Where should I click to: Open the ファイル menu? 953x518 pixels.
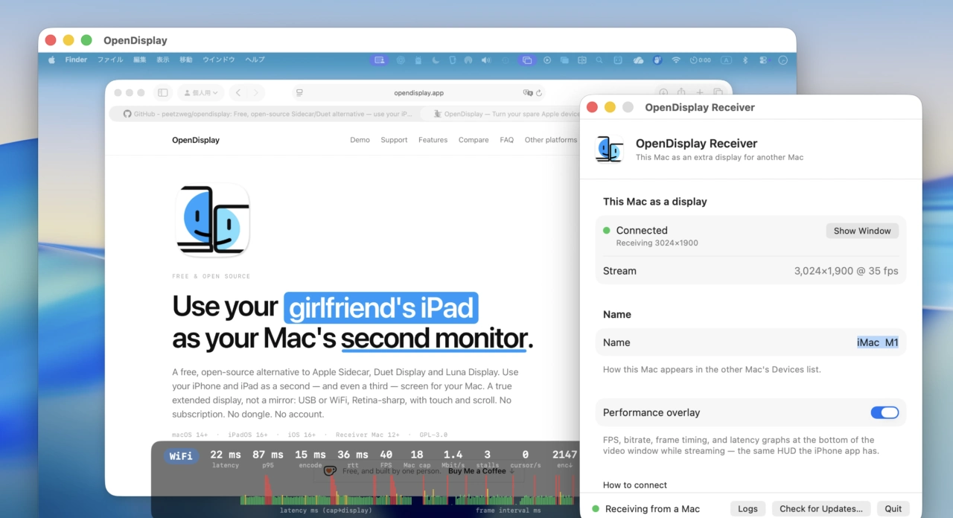(110, 60)
